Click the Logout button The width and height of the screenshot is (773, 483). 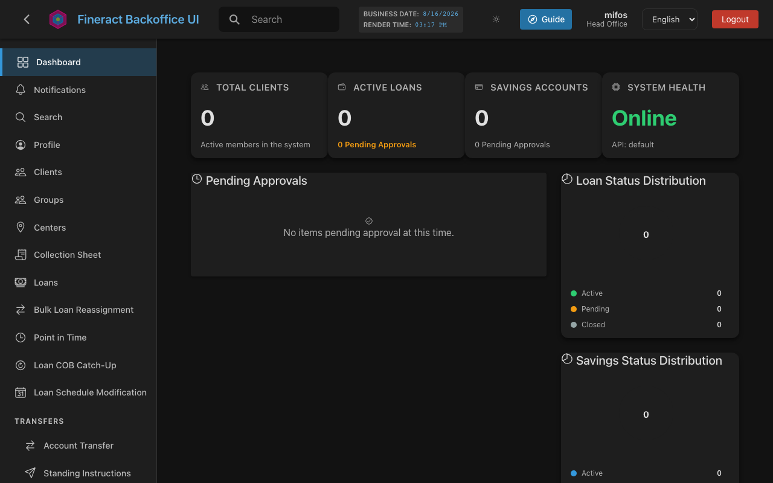pyautogui.click(x=735, y=19)
